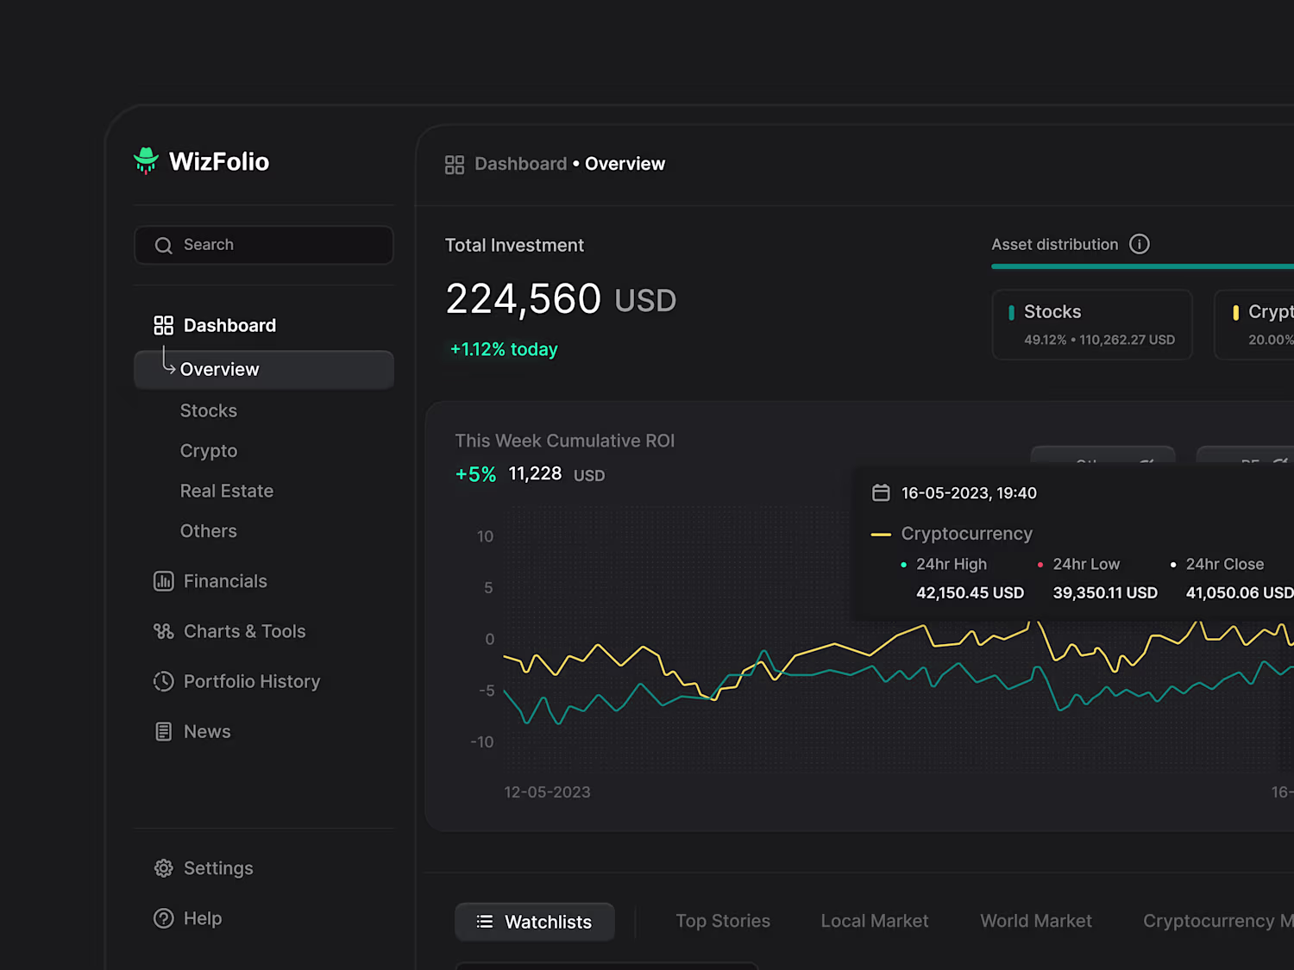The image size is (1294, 970).
Task: Click the Financials bar chart icon
Action: pyautogui.click(x=163, y=581)
